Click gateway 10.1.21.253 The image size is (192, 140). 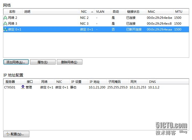(x=138, y=87)
